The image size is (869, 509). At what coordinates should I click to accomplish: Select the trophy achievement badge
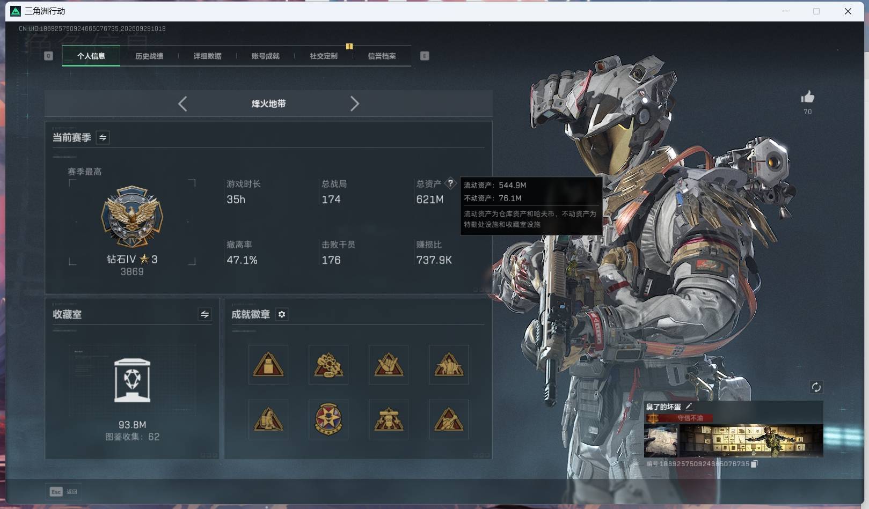tap(389, 419)
